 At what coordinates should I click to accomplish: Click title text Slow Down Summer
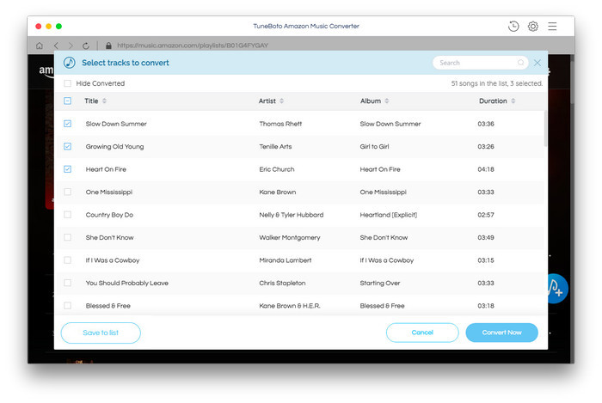coord(116,124)
